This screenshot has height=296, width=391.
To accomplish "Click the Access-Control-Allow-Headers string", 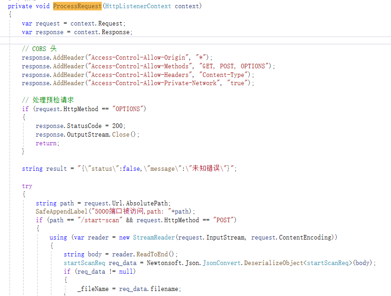I will click(140, 75).
